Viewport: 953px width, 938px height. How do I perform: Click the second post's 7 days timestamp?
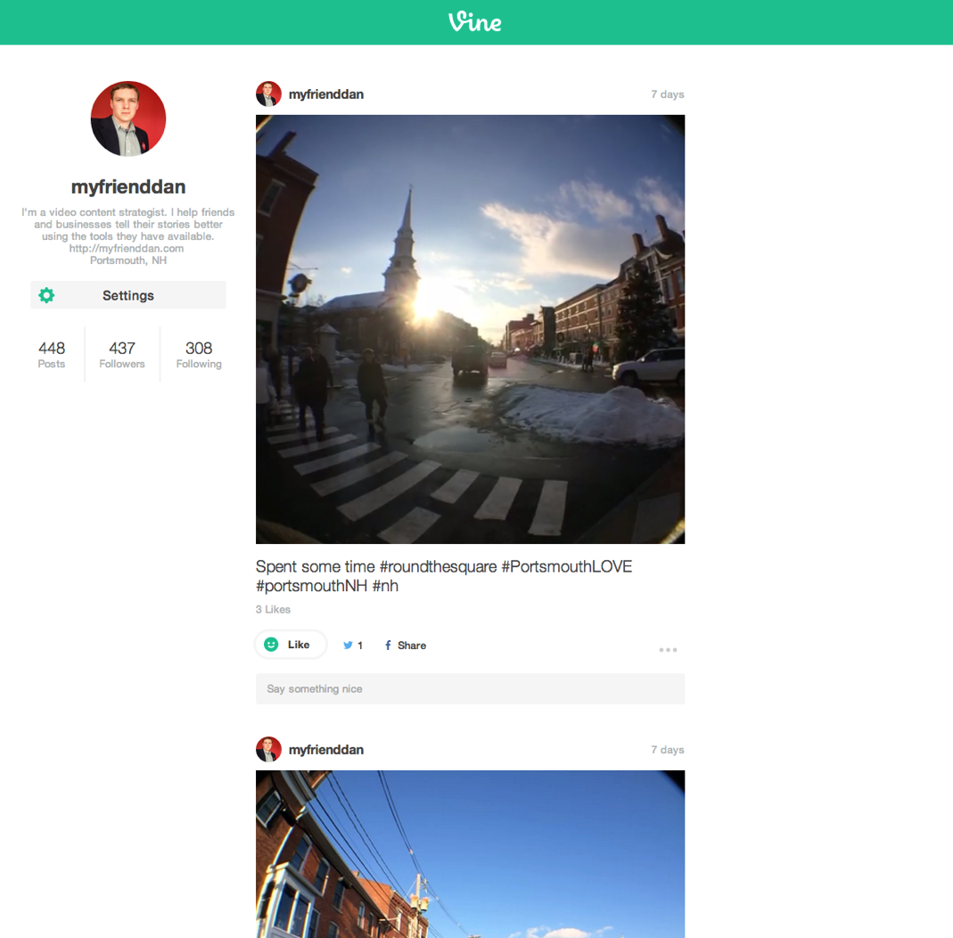click(668, 750)
